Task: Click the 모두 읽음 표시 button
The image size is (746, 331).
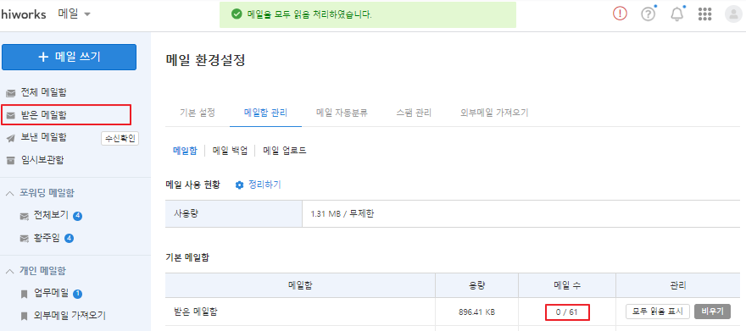Action: click(658, 312)
